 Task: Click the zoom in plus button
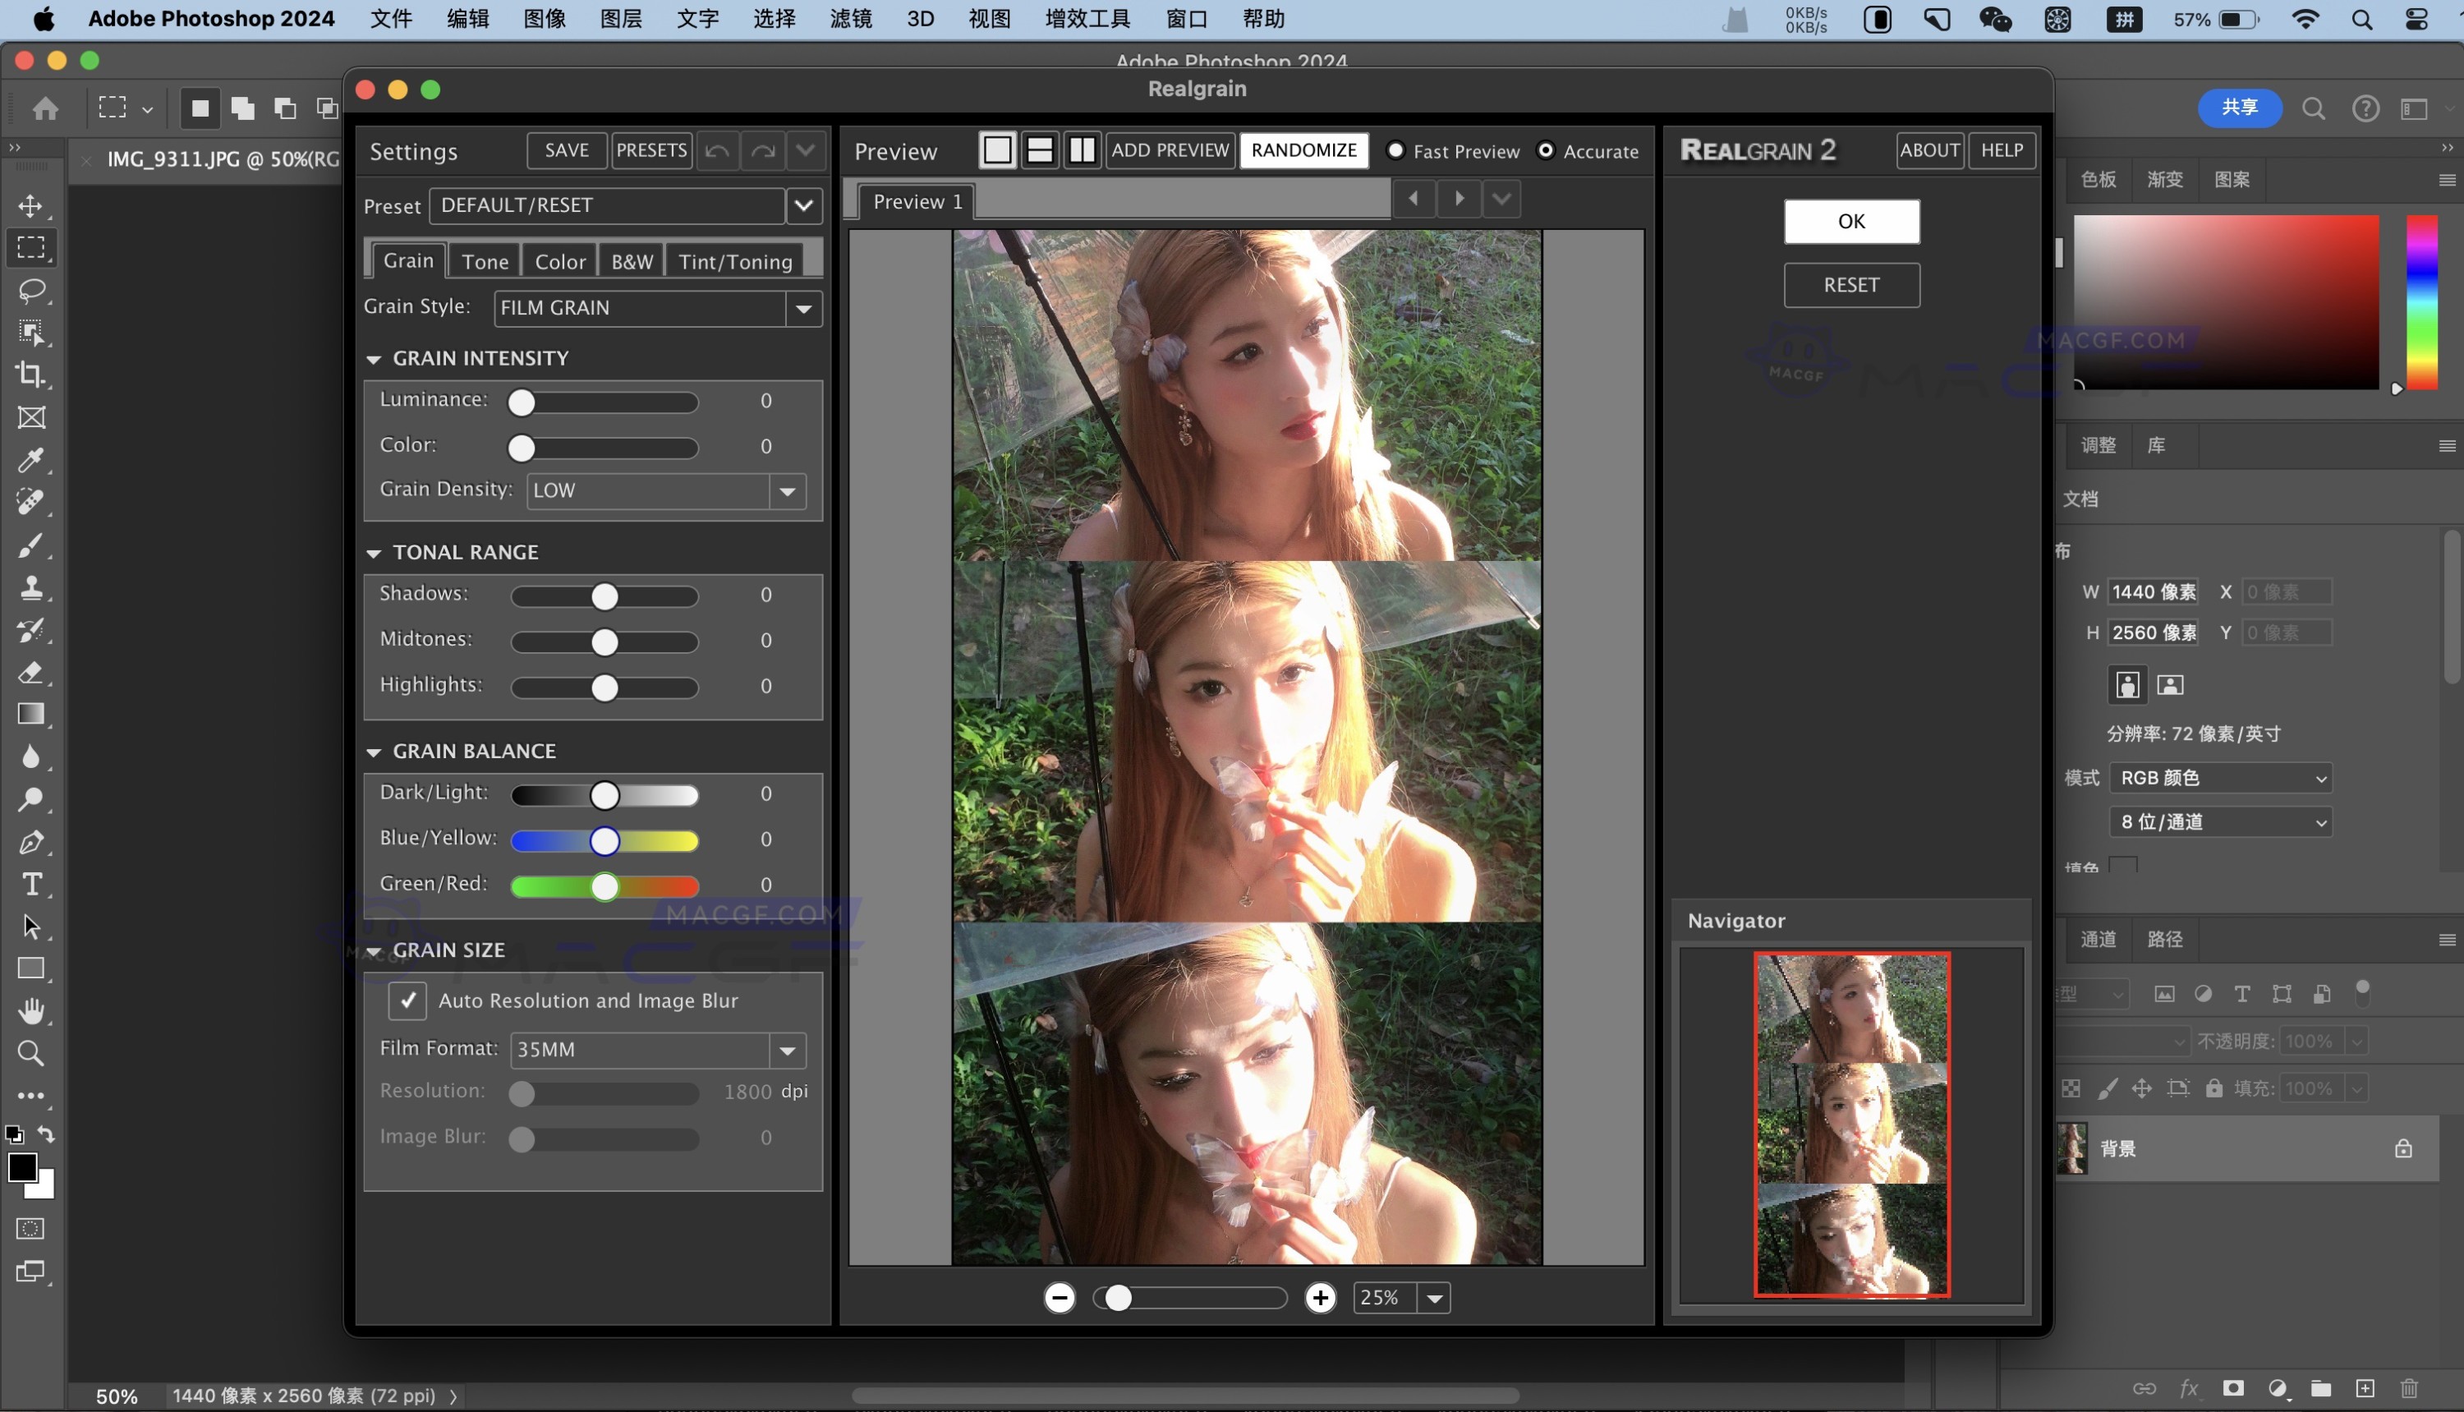click(x=1320, y=1298)
